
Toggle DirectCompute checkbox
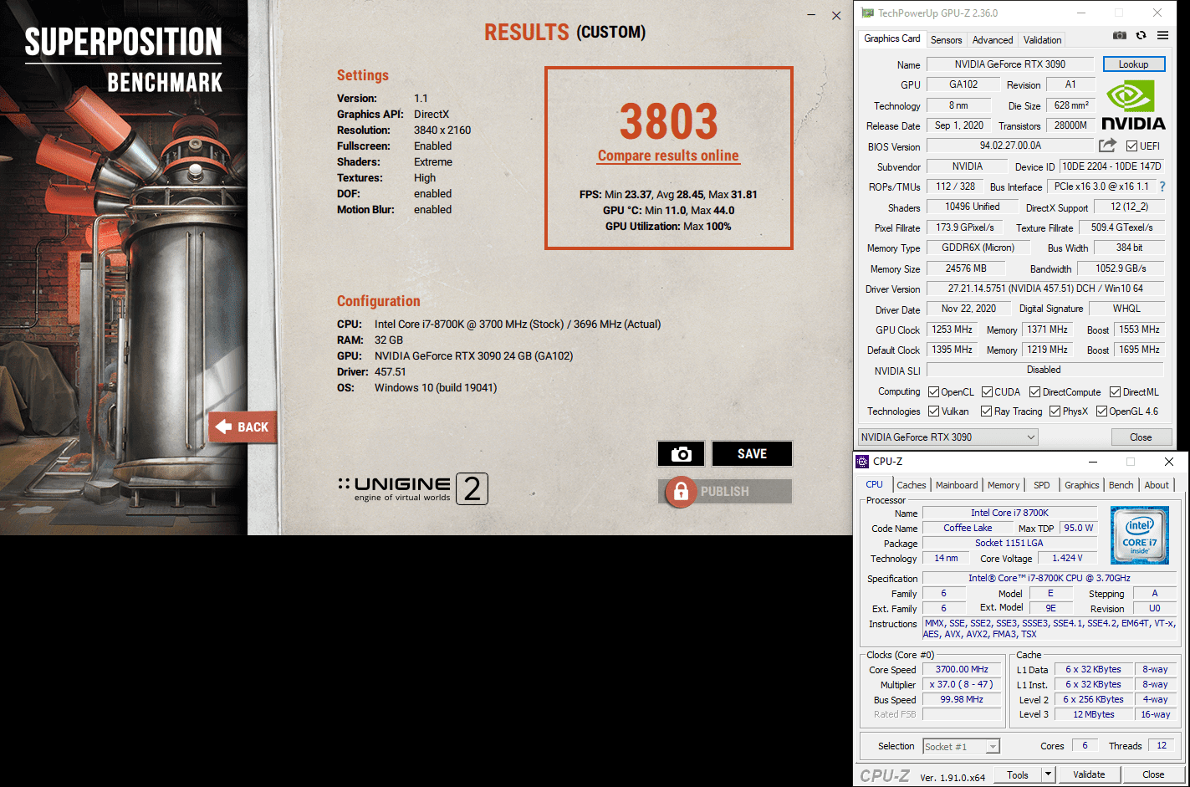click(x=1034, y=392)
